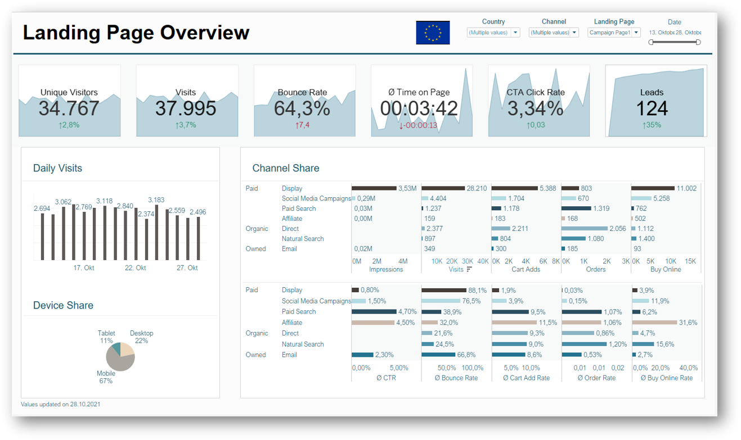Select the Unique Visitors KPI card
741x440 pixels.
pyautogui.click(x=70, y=101)
